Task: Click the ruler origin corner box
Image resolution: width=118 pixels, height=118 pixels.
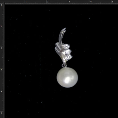Action: (x=2, y=2)
